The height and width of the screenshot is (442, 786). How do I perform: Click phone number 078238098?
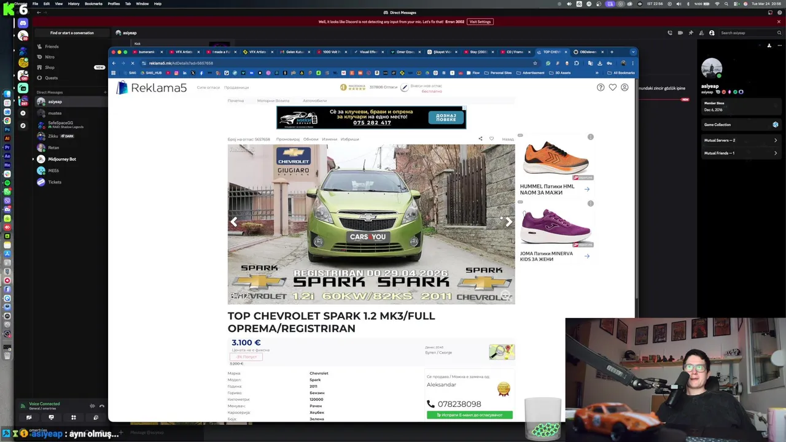[x=459, y=404]
